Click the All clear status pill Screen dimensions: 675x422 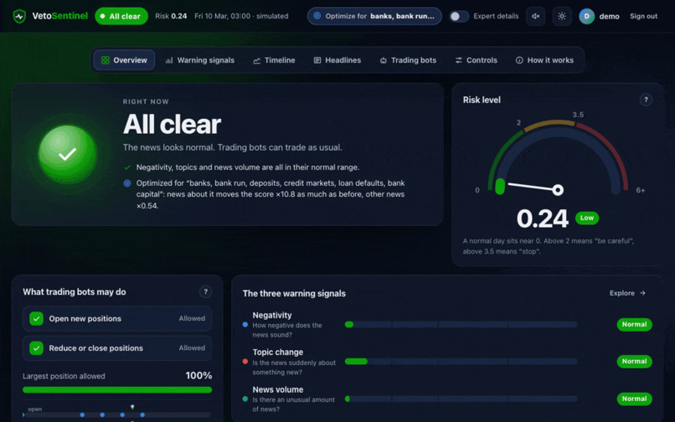point(121,17)
